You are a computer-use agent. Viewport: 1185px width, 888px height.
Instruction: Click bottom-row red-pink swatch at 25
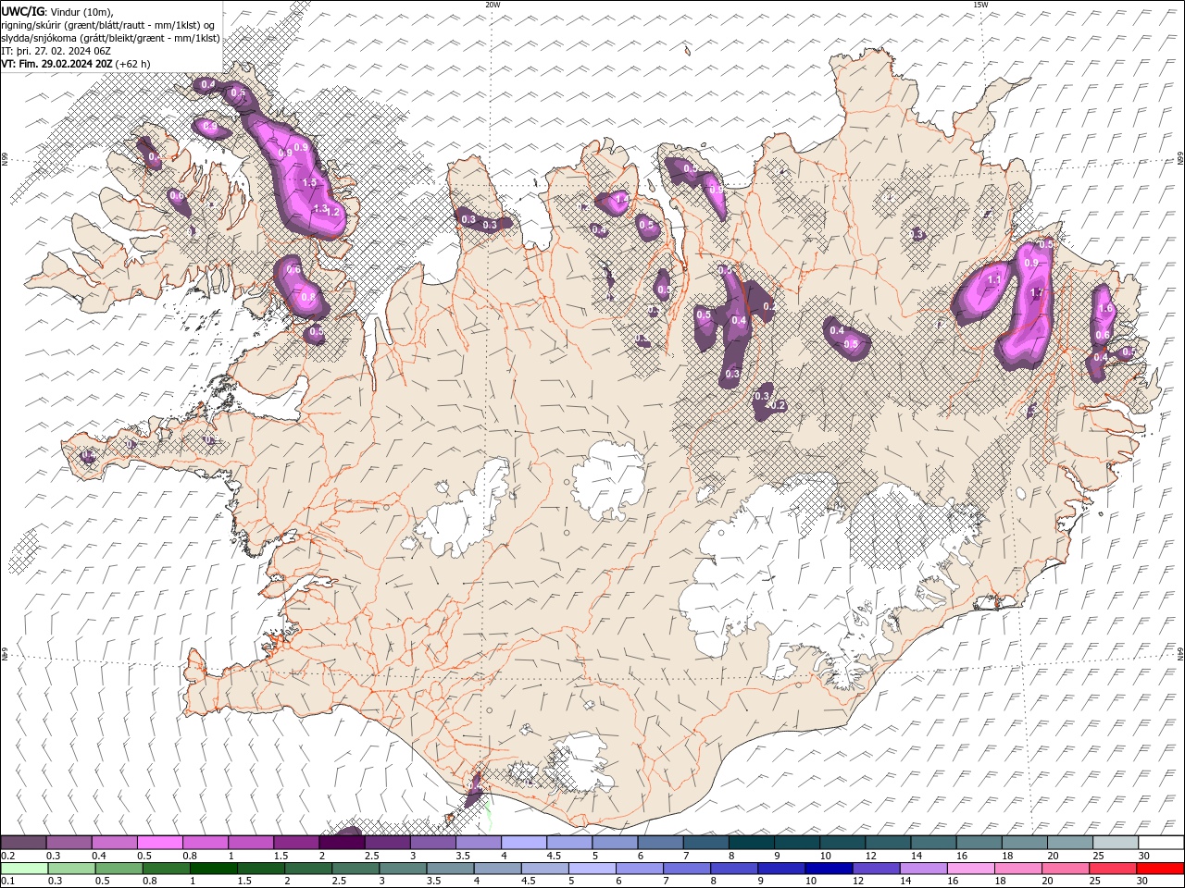point(1113,869)
